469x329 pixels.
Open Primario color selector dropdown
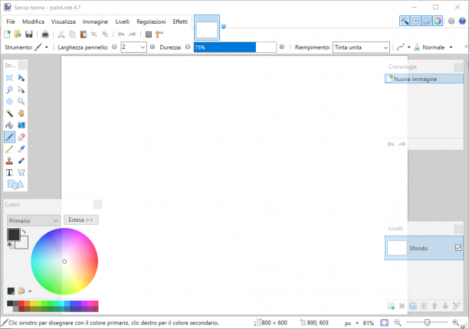[x=34, y=220]
